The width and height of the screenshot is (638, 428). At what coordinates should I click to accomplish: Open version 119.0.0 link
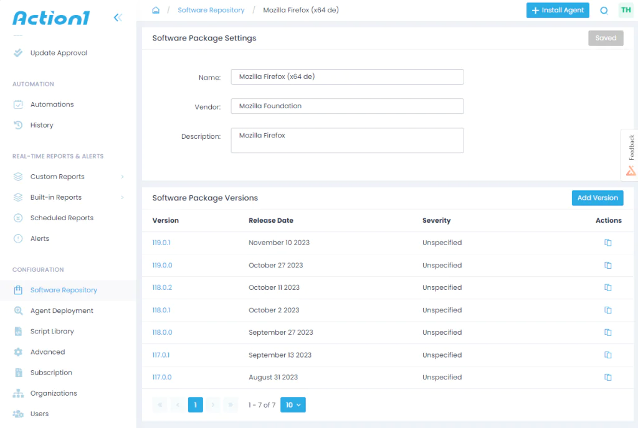pyautogui.click(x=163, y=265)
